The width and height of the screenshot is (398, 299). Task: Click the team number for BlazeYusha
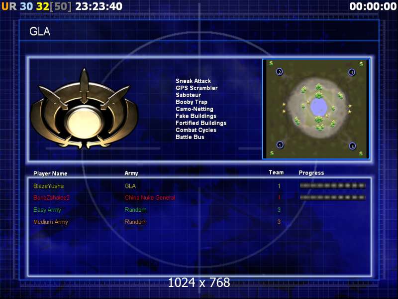[279, 186]
